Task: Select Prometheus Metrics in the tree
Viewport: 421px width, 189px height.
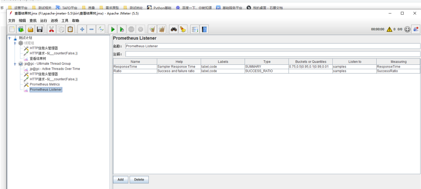Action: click(x=45, y=84)
